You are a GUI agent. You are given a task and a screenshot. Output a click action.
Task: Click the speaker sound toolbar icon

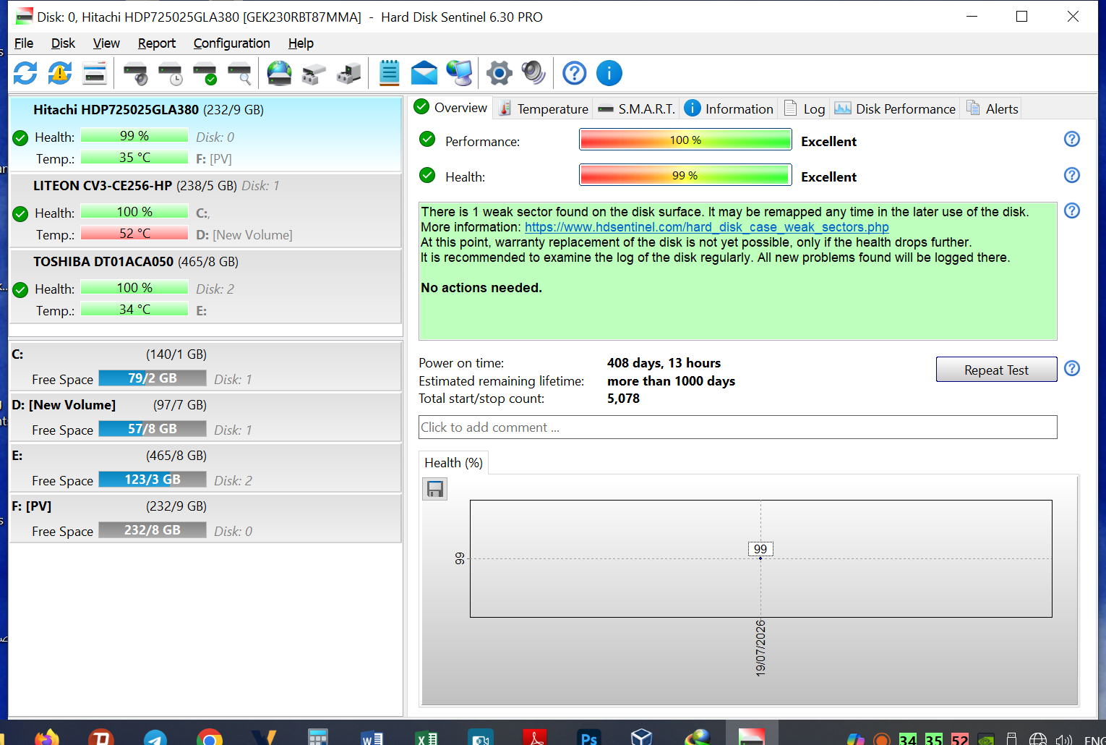click(534, 73)
